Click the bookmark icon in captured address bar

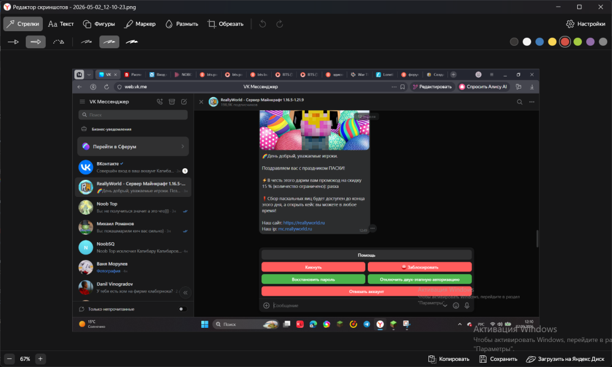(403, 87)
